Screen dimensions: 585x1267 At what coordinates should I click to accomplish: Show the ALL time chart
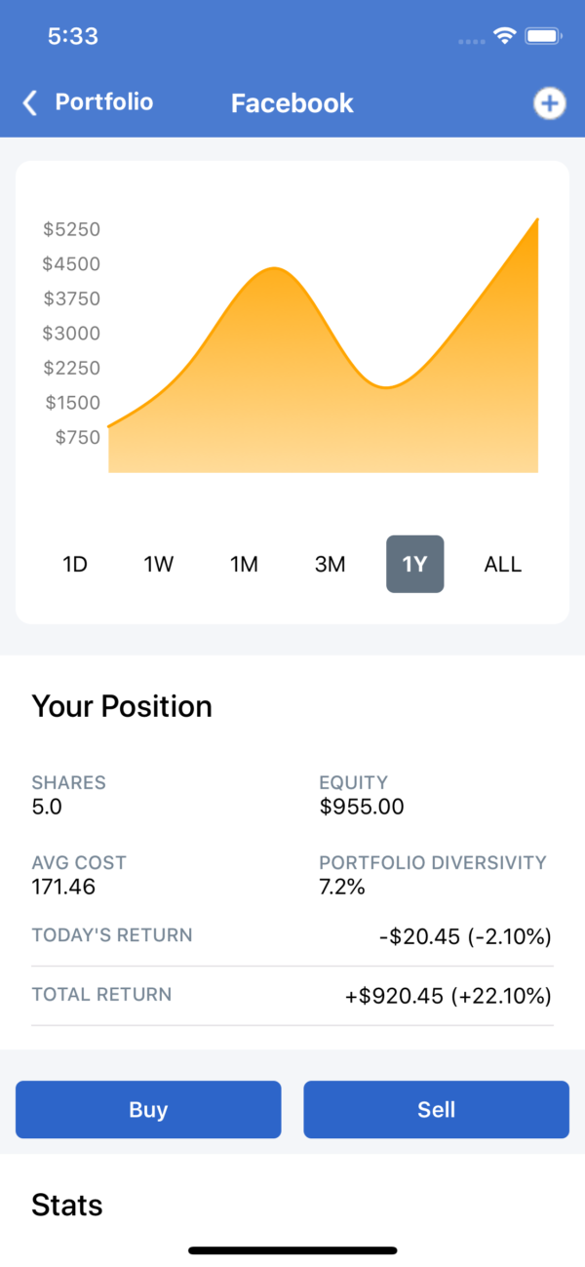(x=502, y=564)
